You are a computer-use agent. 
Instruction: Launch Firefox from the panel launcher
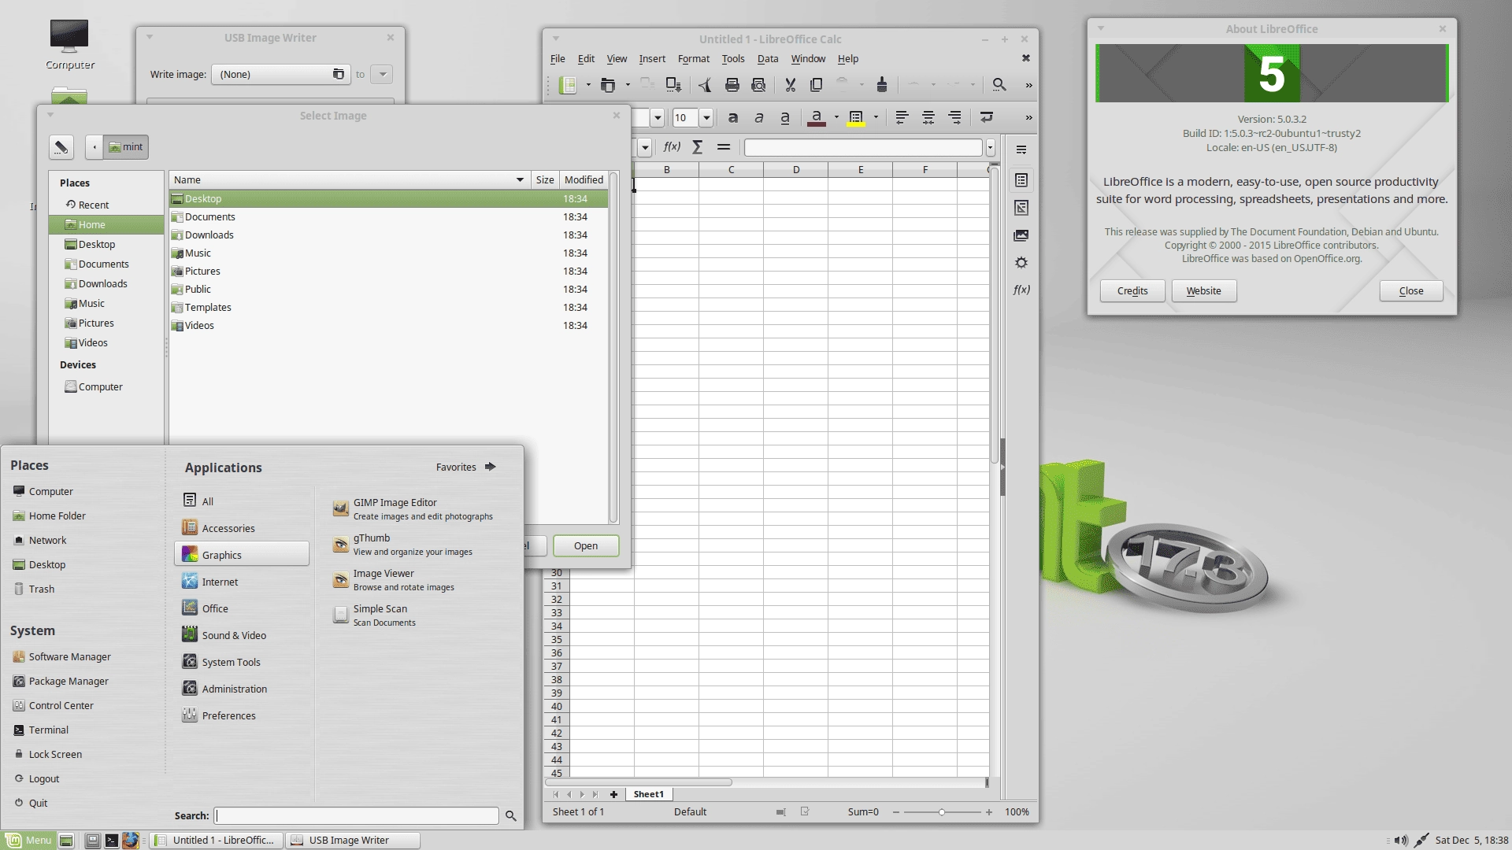[x=131, y=841]
